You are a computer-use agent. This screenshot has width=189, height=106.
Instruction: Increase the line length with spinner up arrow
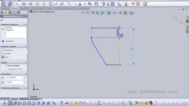click(25, 77)
